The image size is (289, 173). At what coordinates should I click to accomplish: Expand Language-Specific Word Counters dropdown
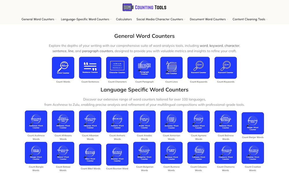(86, 19)
